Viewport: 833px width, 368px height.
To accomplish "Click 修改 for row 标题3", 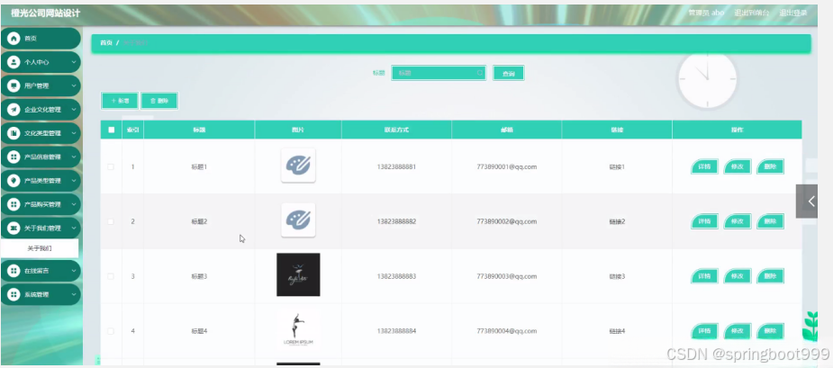I will (x=738, y=276).
